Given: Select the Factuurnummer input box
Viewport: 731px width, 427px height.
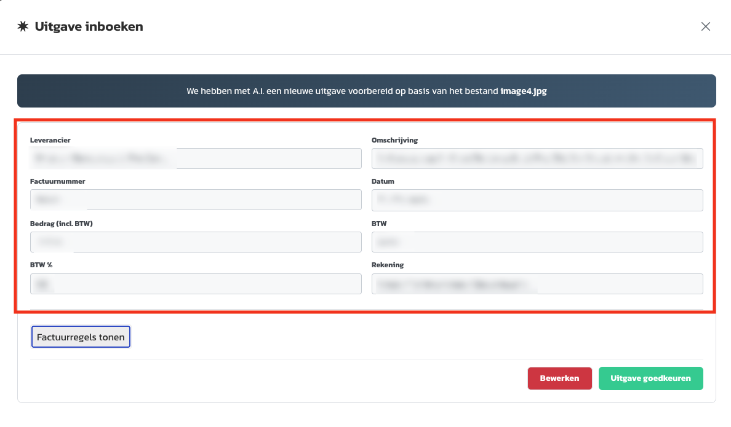Looking at the screenshot, I should [196, 200].
